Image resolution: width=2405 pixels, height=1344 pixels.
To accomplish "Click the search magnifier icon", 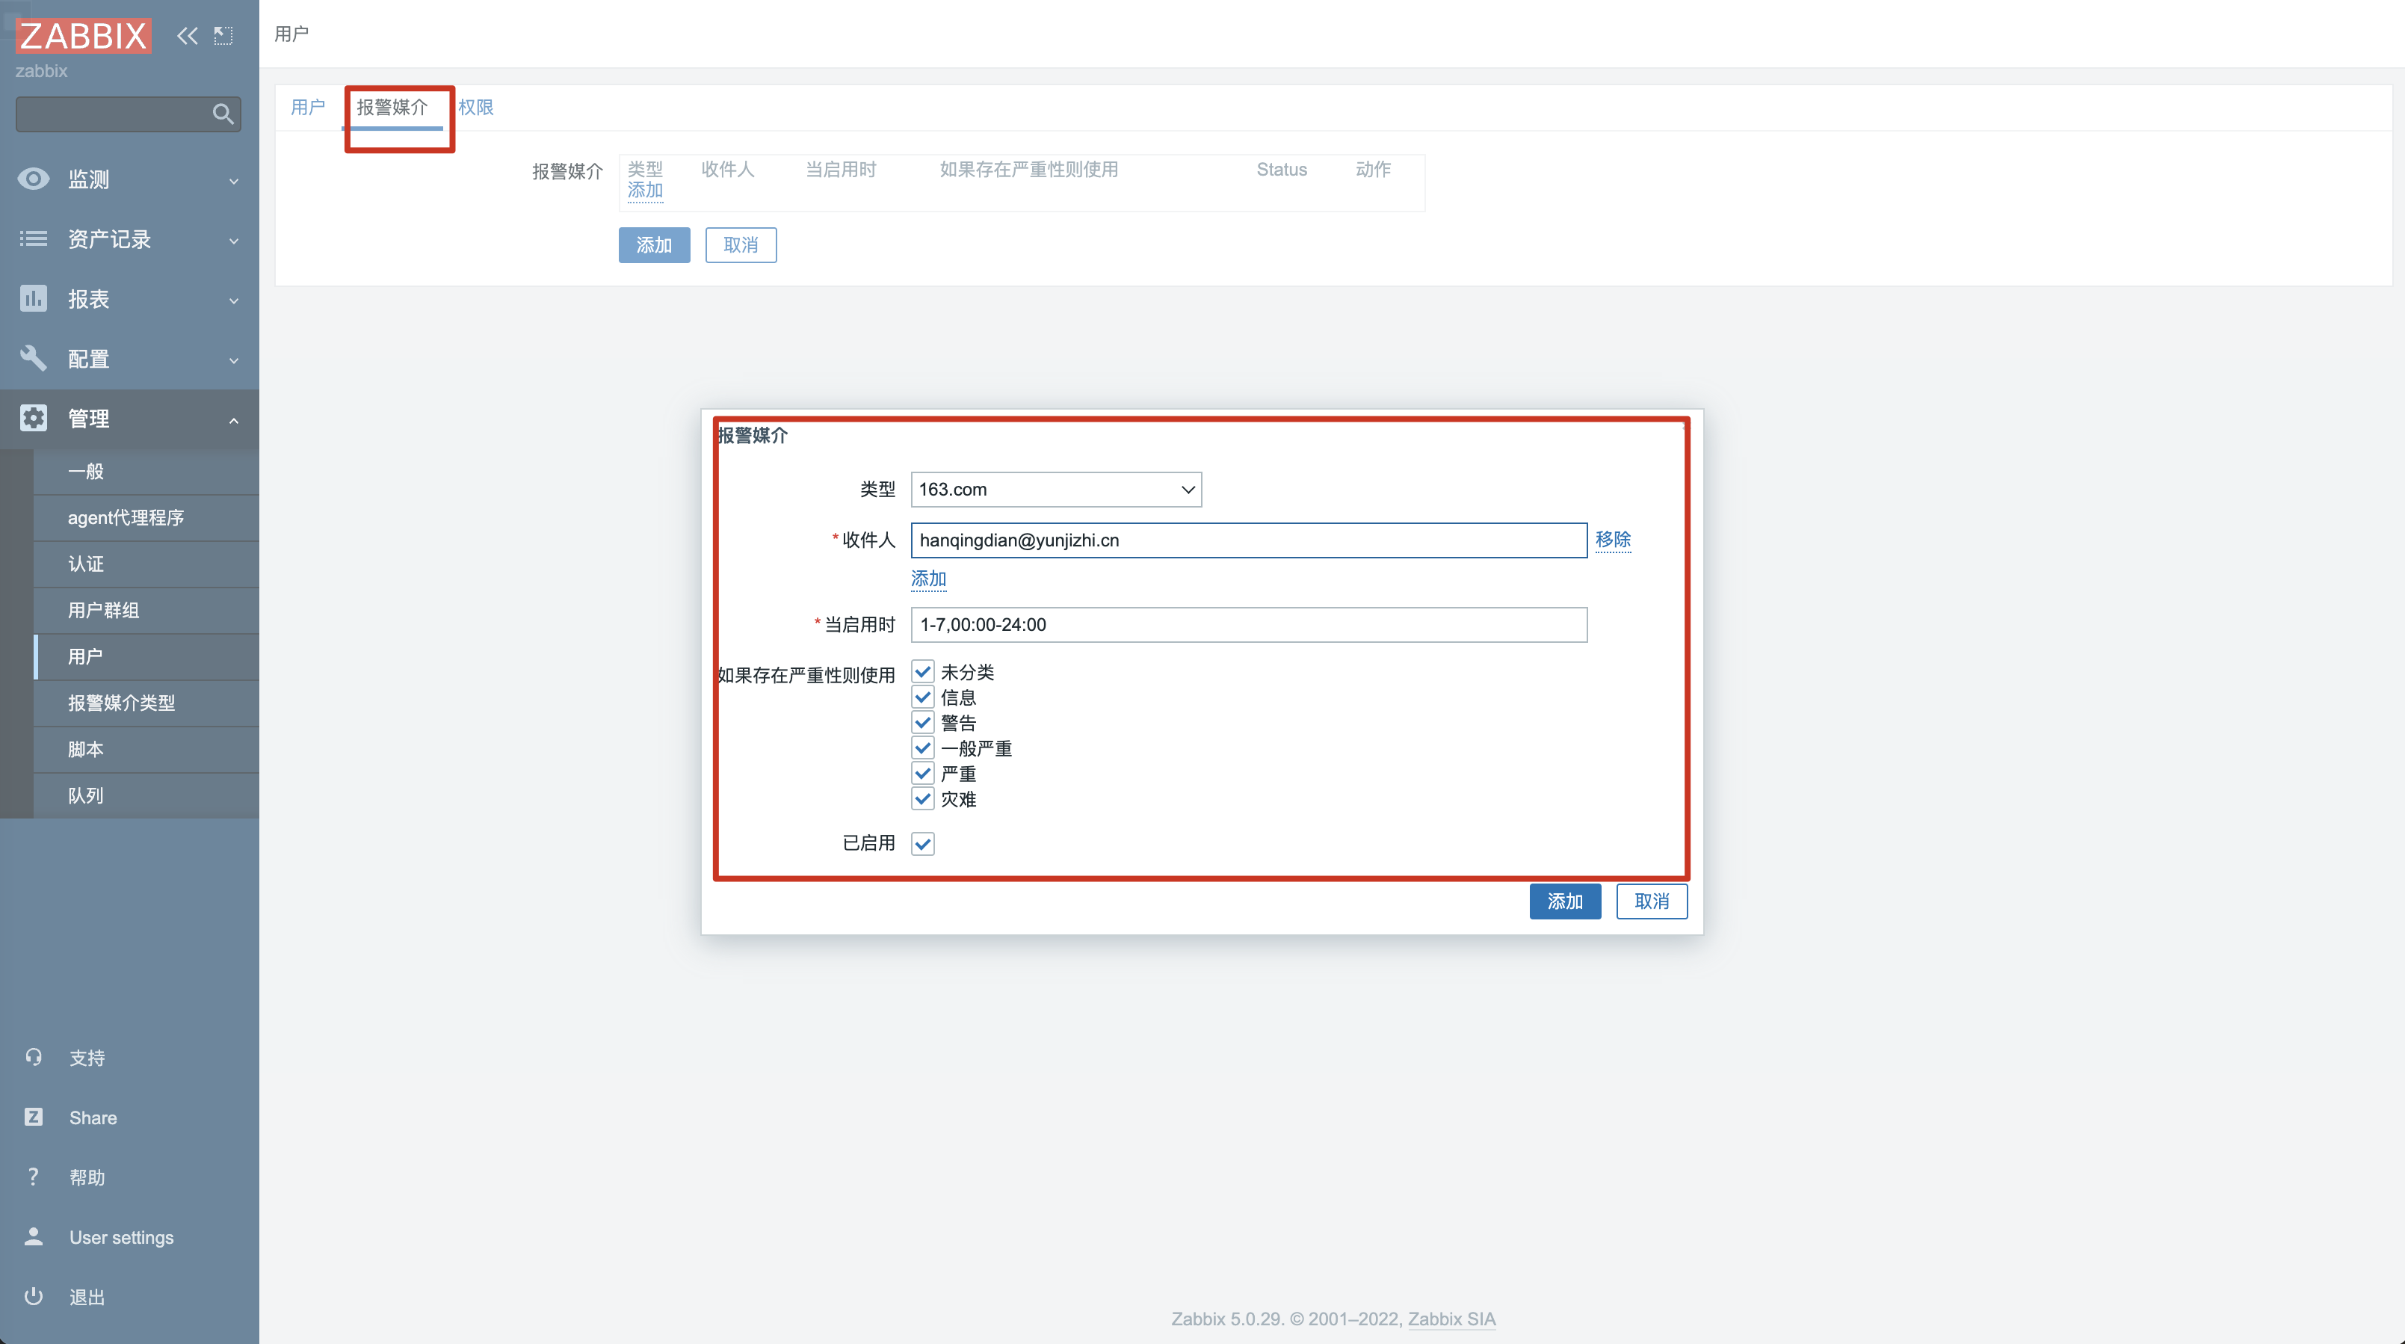I will (222, 114).
